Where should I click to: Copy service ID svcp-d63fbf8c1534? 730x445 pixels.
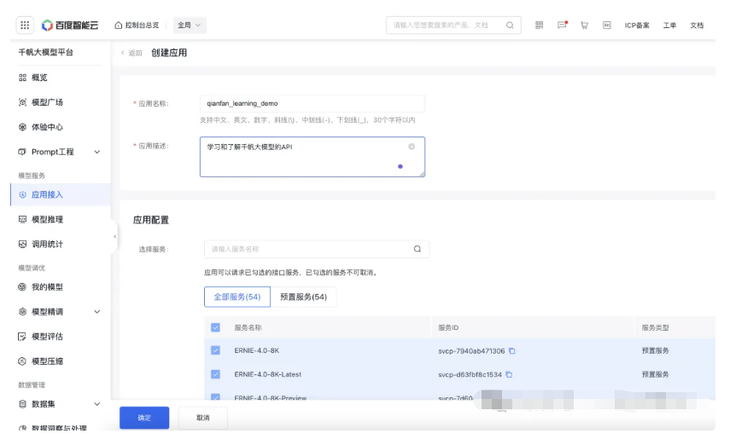pyautogui.click(x=509, y=374)
